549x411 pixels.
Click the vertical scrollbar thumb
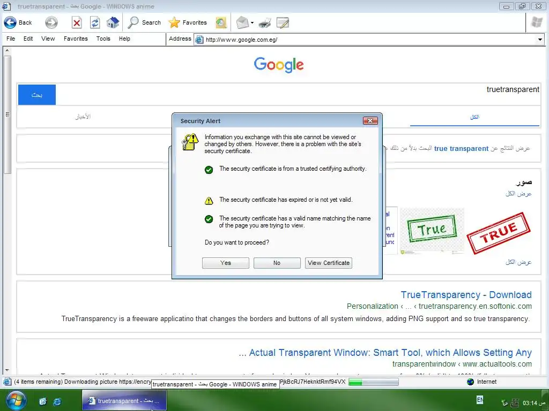click(7, 115)
